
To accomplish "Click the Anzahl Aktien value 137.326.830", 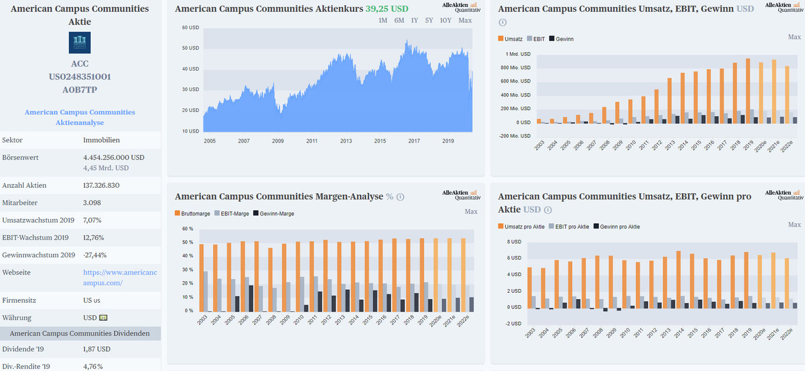I will tap(101, 185).
